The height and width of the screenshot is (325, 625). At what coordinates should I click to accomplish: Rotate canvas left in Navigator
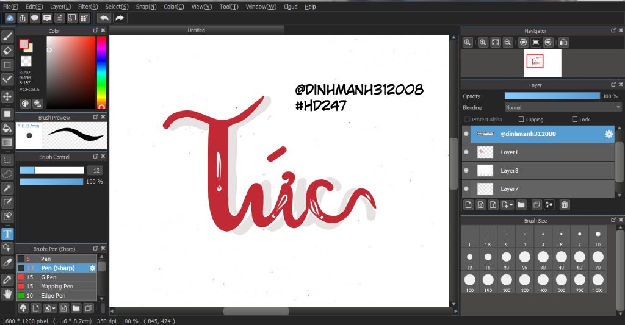point(523,42)
